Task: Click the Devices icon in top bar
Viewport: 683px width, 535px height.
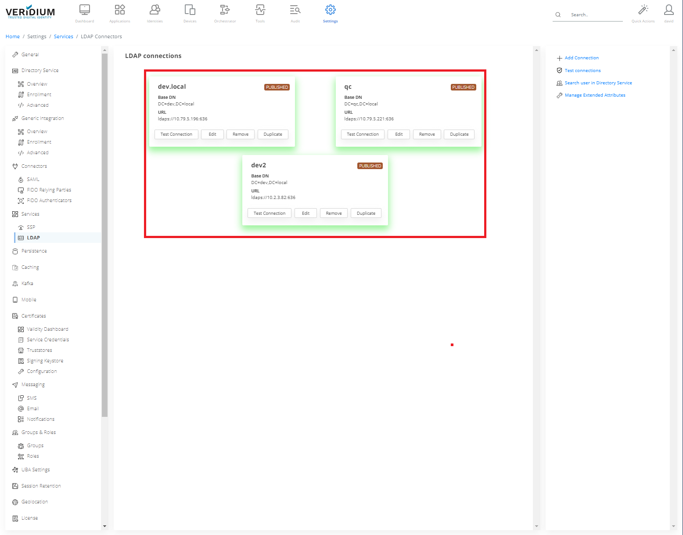Action: point(190,10)
